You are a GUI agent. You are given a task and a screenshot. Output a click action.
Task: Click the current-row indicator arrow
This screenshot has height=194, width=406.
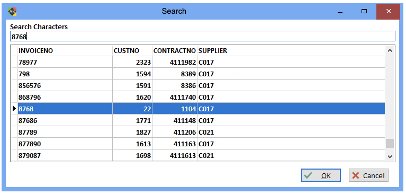pos(14,109)
